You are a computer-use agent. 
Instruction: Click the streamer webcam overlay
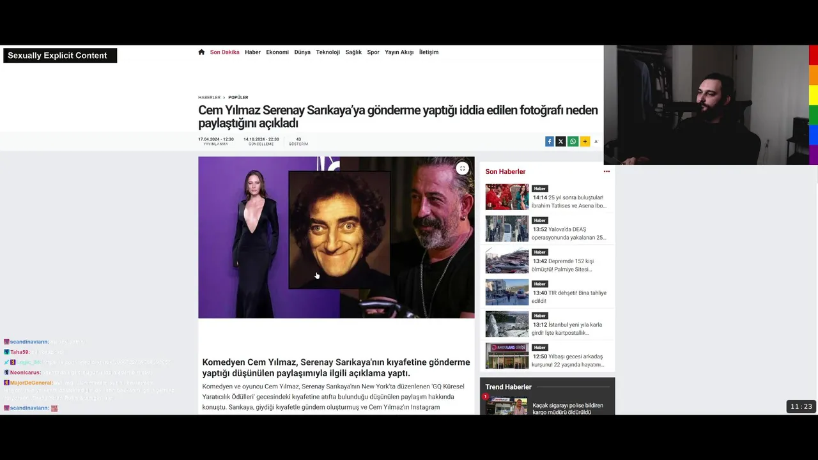coord(706,105)
